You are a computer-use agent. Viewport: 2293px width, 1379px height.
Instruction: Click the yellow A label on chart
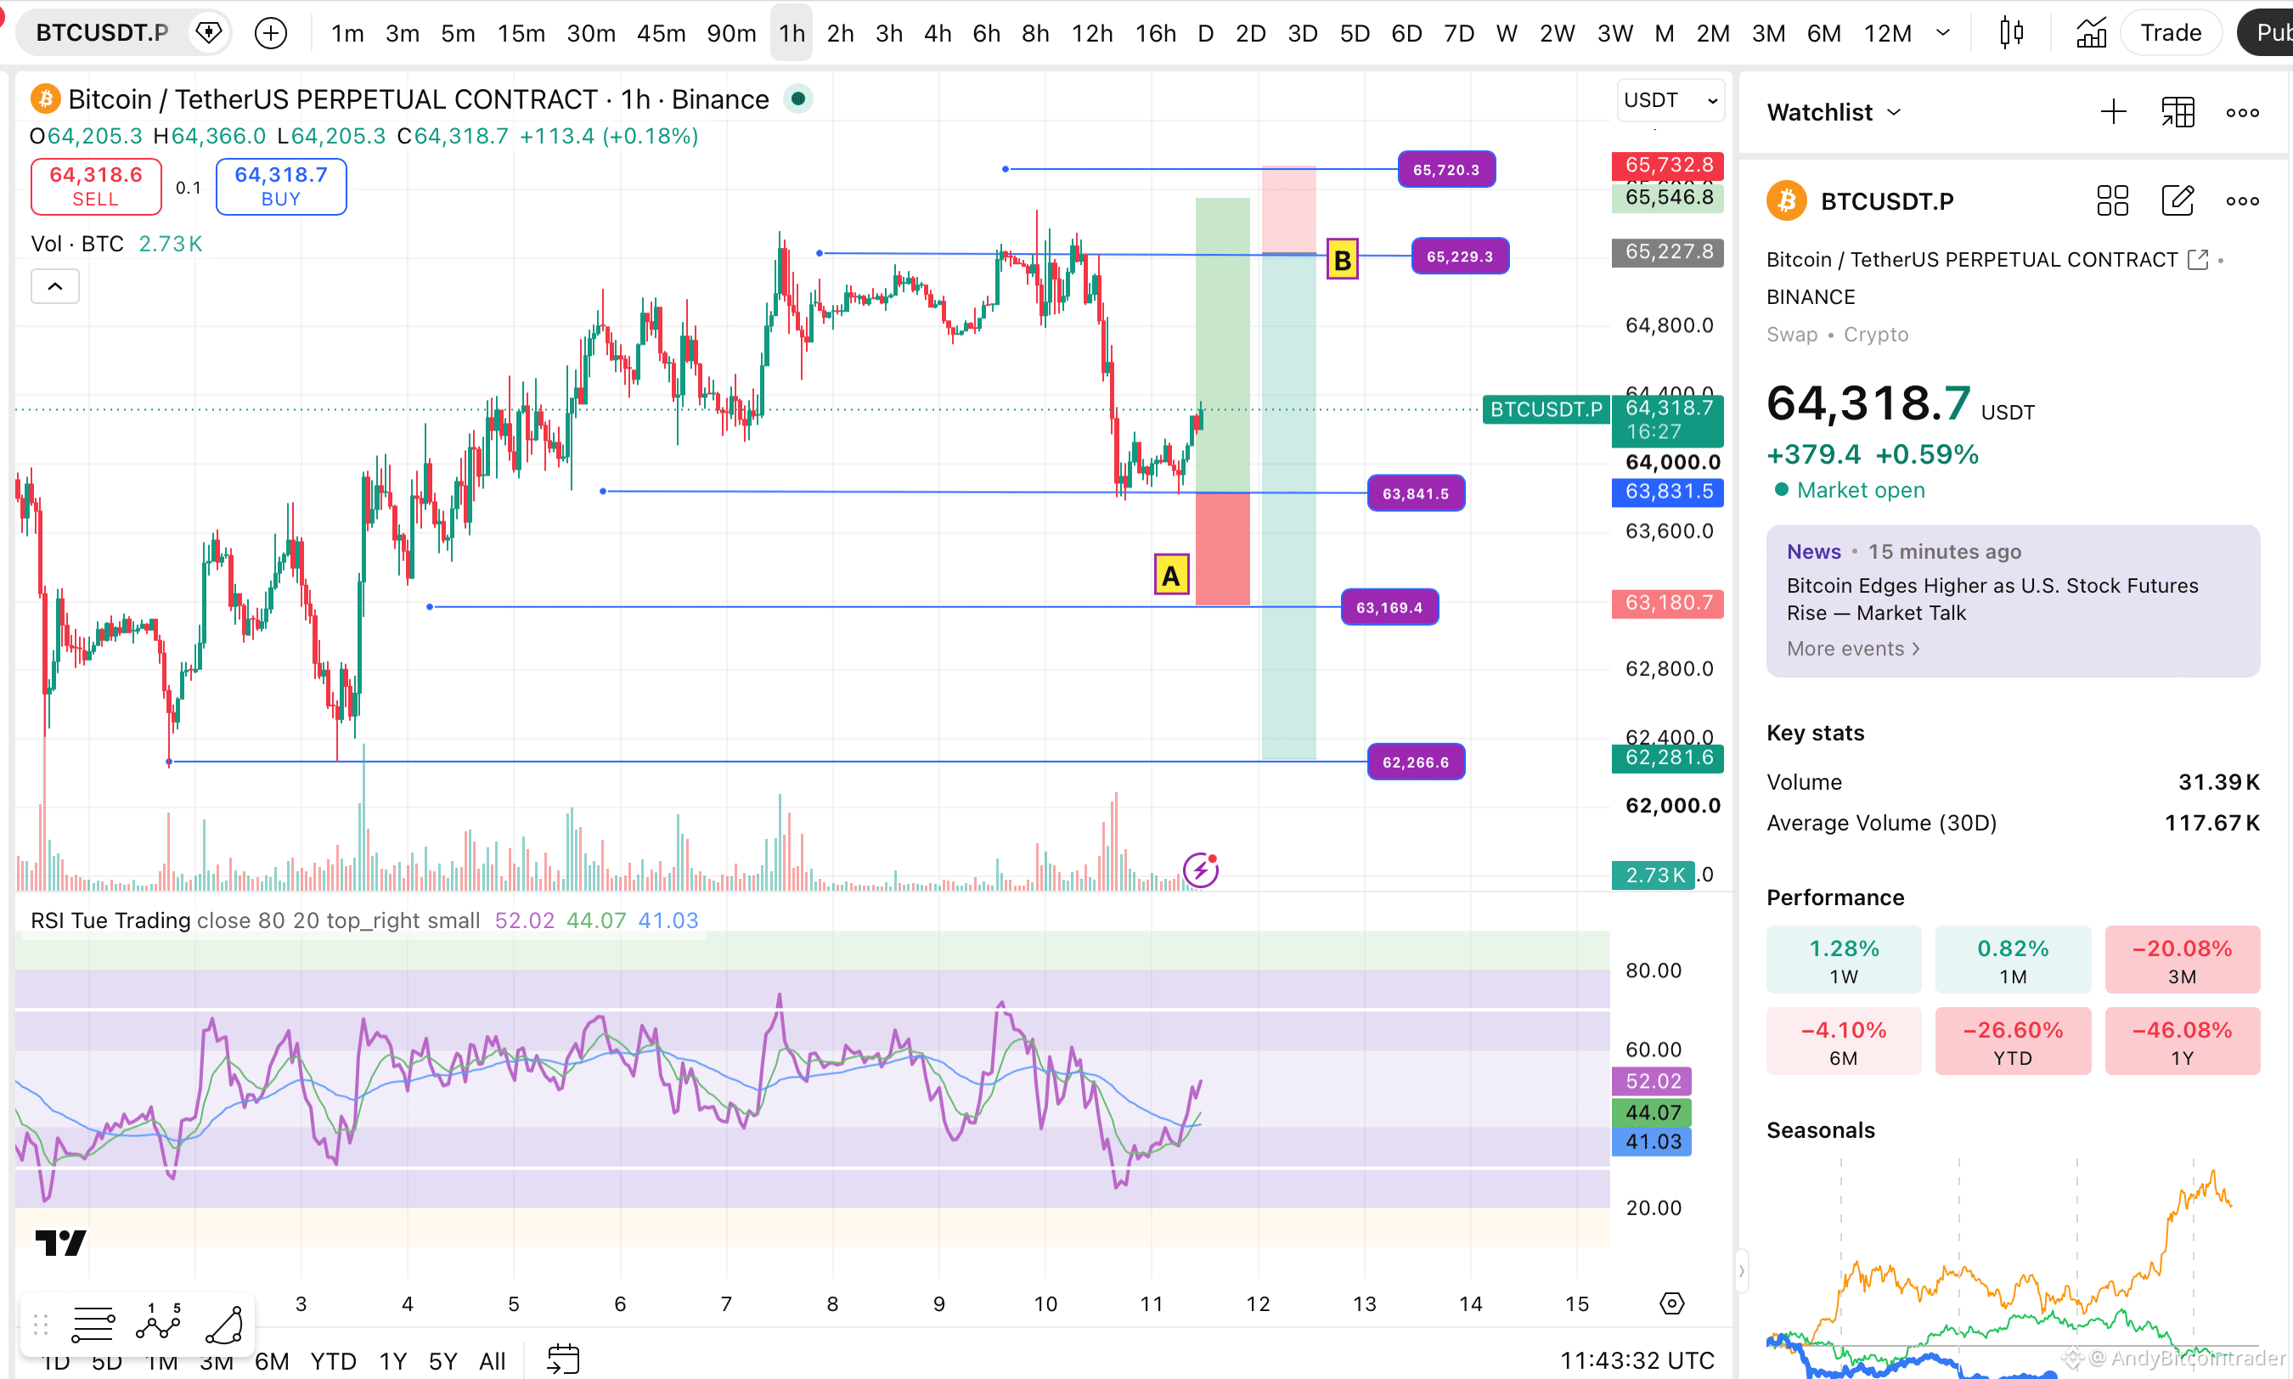pyautogui.click(x=1172, y=575)
